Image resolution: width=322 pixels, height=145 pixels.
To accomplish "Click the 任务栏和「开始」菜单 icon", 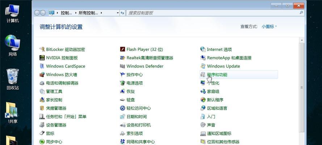I will (x=42, y=117).
